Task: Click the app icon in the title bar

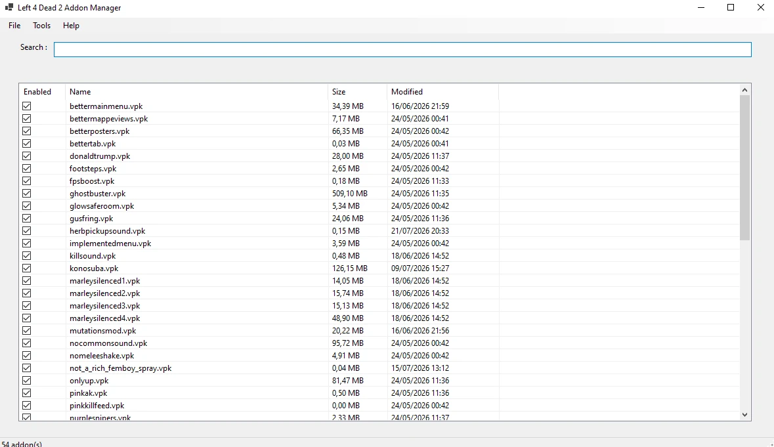Action: [x=9, y=7]
